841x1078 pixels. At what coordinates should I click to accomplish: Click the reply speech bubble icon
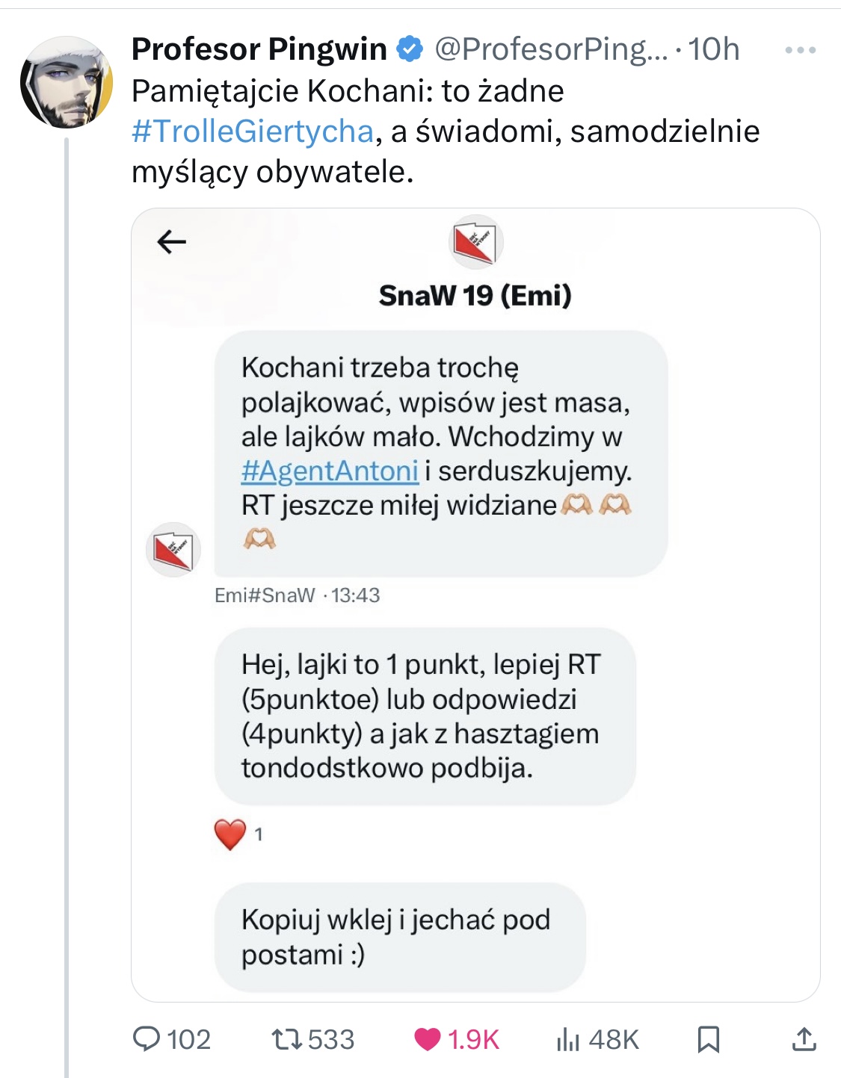147,1038
